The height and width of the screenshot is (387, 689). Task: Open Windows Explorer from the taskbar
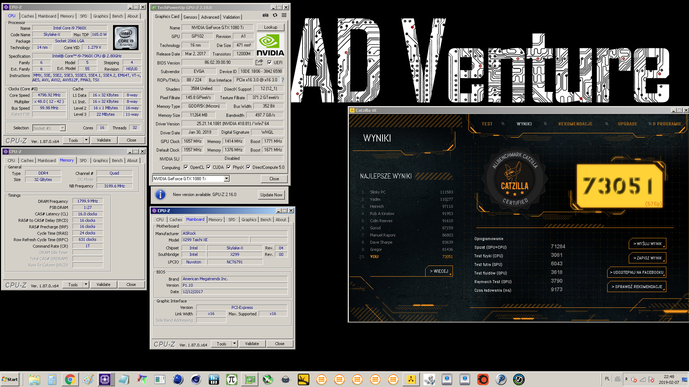point(34,379)
